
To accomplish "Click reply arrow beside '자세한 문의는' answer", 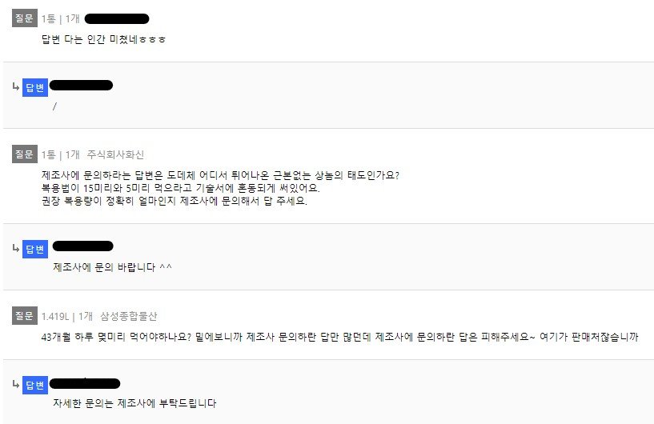I will 16,385.
